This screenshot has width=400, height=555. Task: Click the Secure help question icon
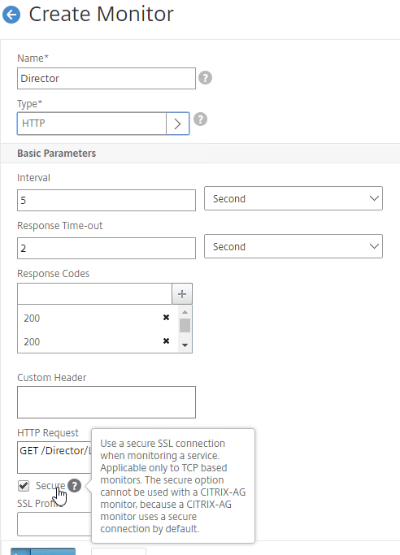click(x=74, y=486)
